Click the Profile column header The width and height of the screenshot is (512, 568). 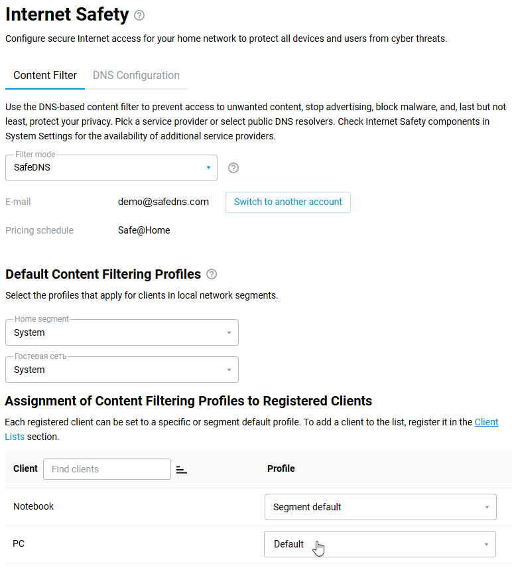281,468
